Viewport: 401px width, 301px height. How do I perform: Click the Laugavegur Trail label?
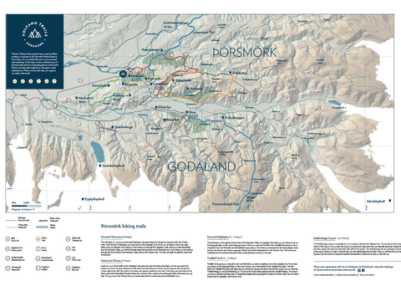coord(204,33)
